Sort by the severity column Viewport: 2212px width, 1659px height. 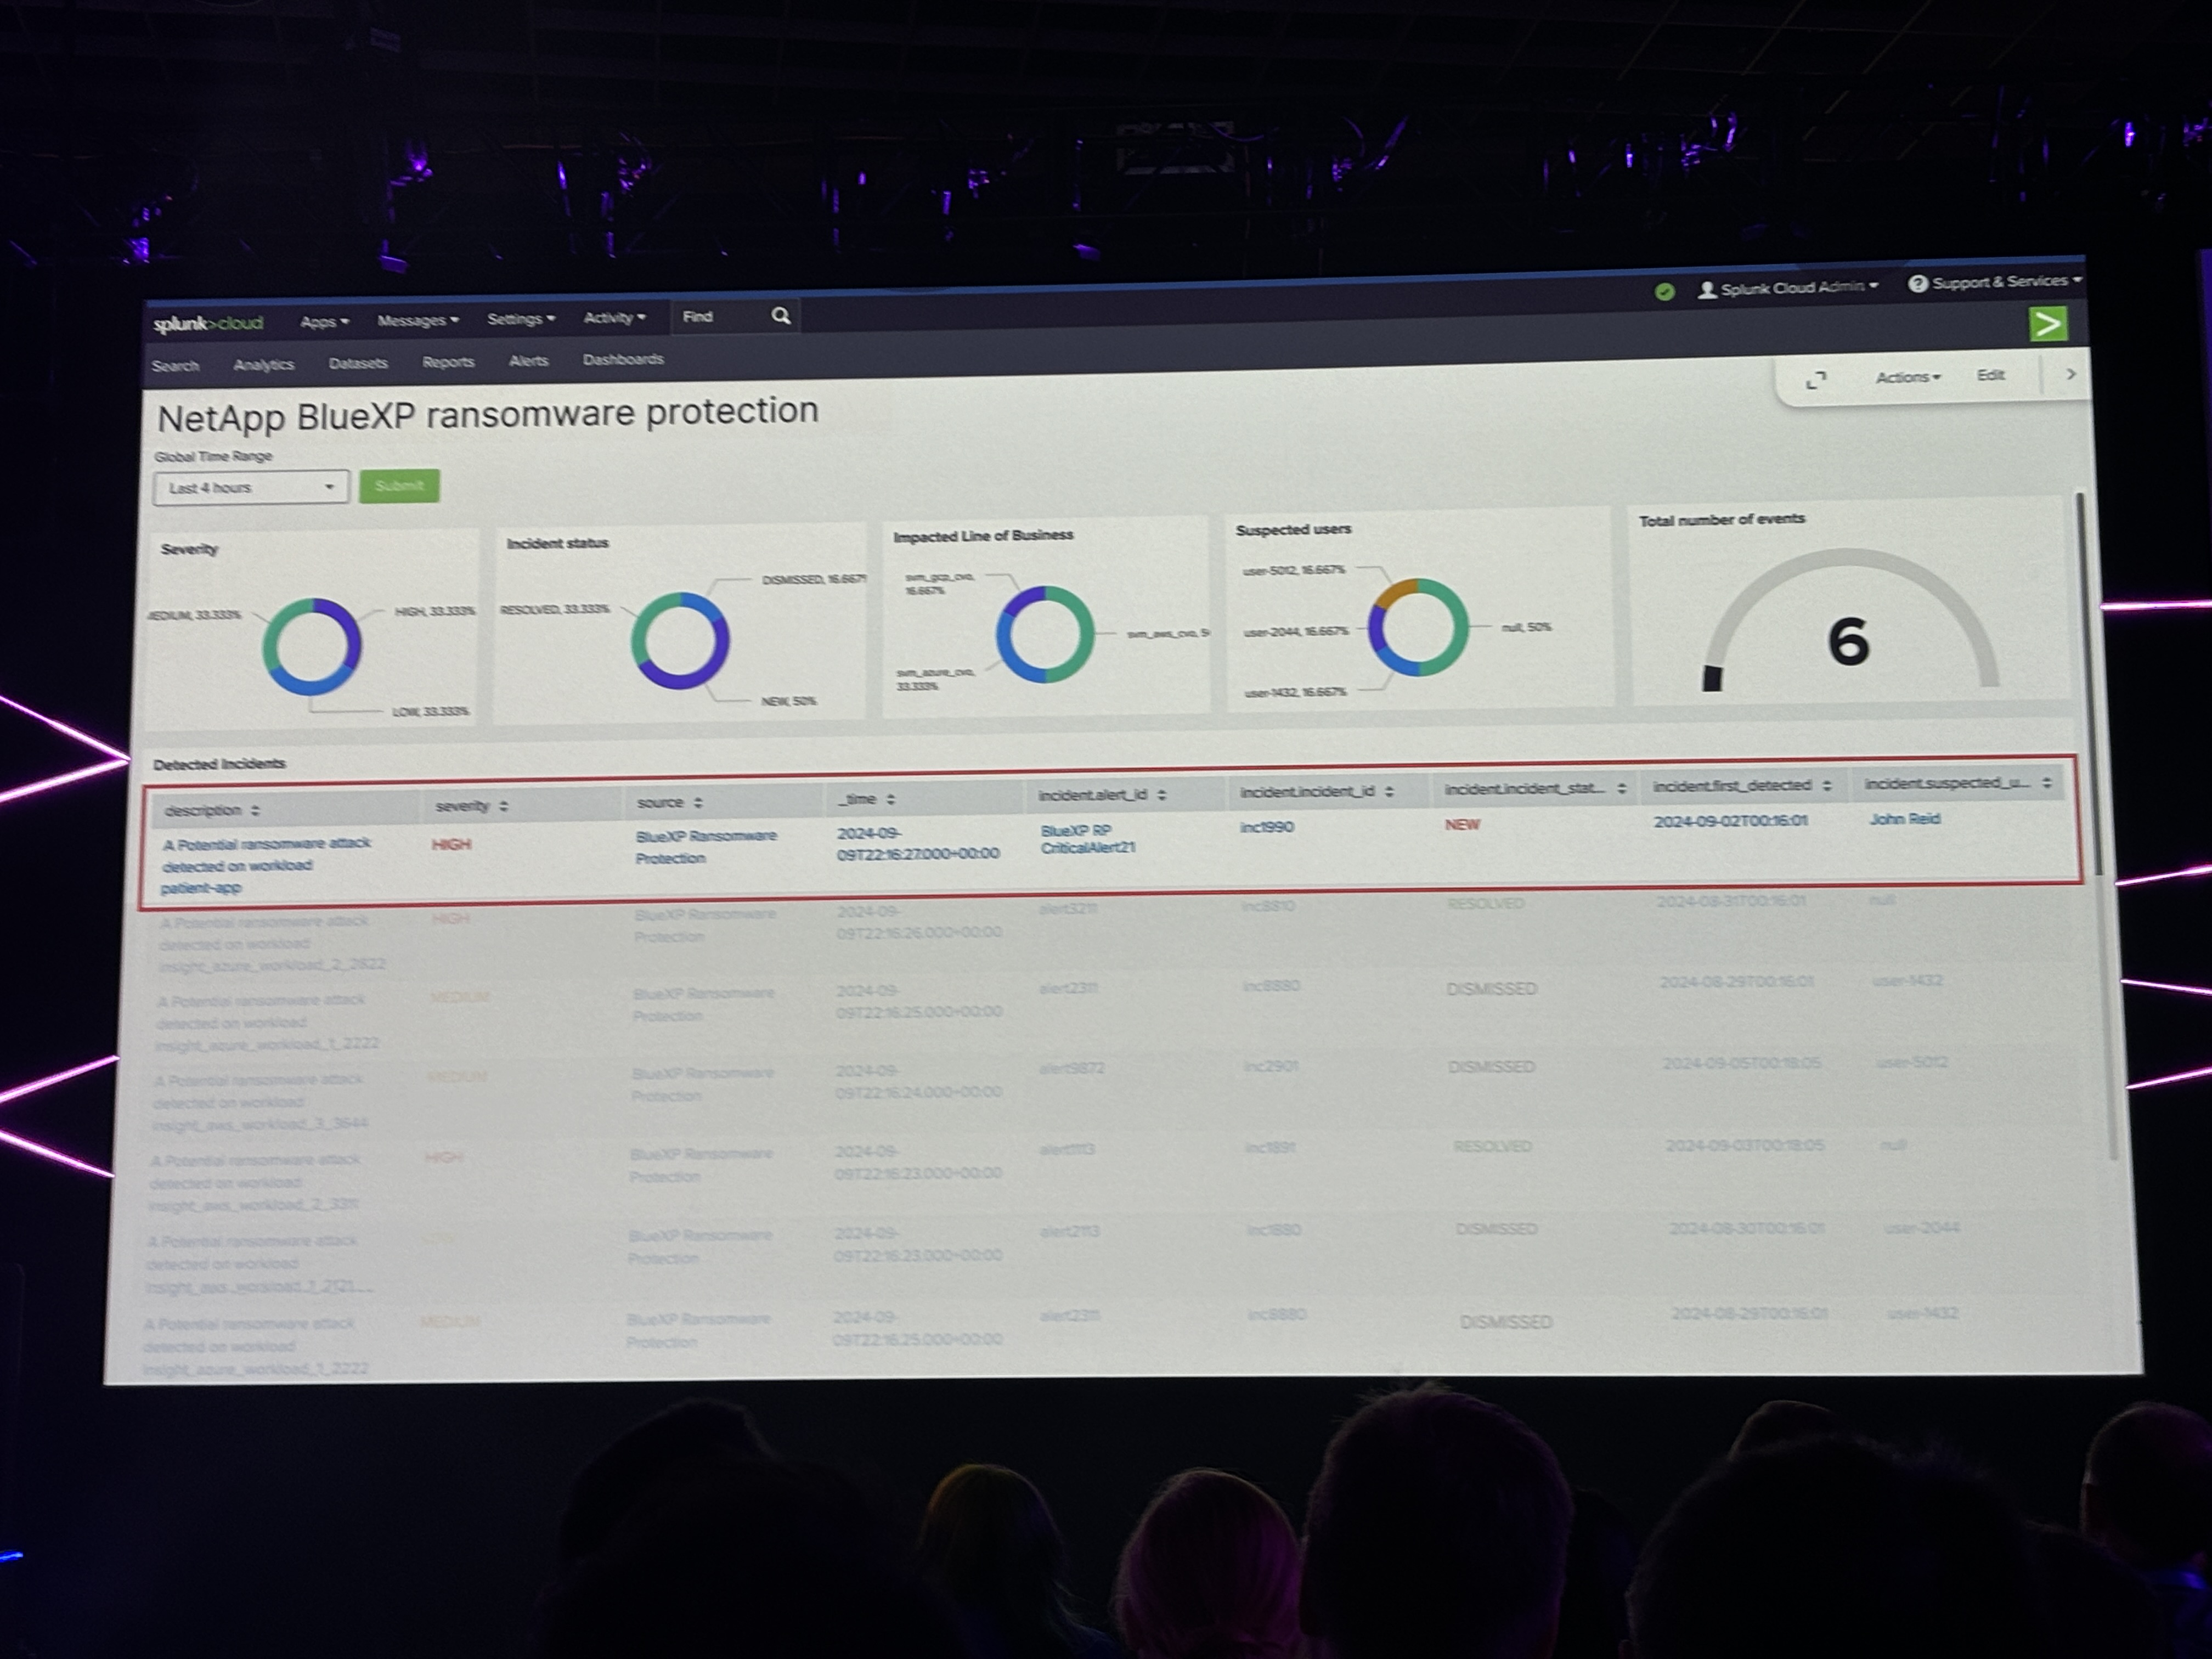coord(471,806)
